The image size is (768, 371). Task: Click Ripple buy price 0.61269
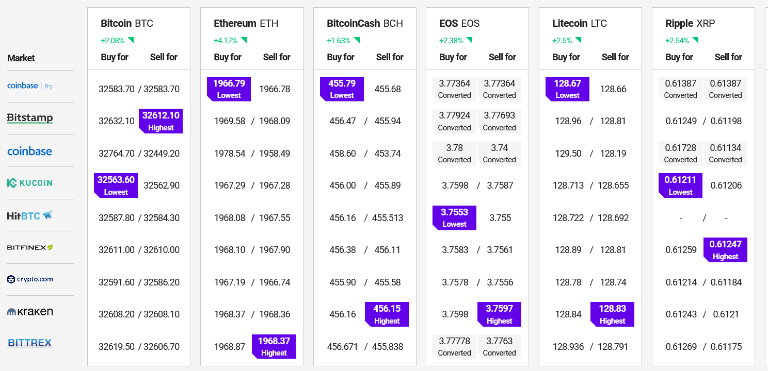pos(681,347)
